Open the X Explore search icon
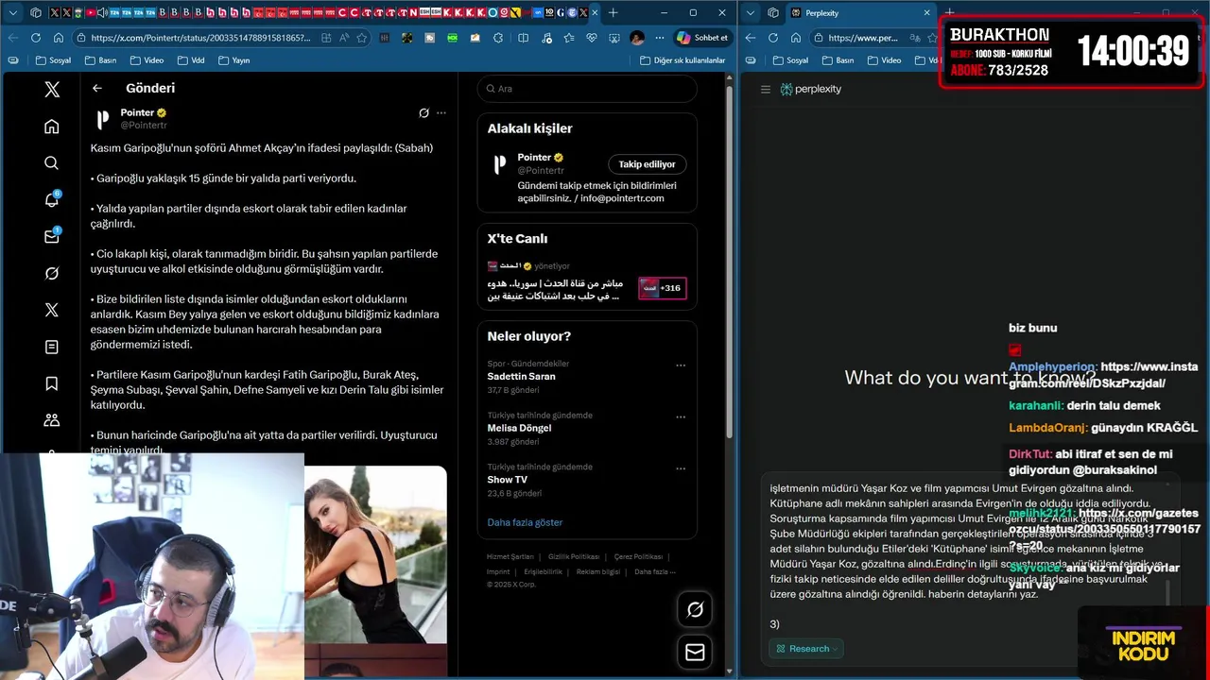This screenshot has width=1210, height=680. coord(52,163)
